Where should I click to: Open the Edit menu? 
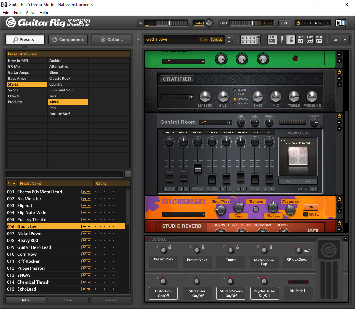pos(17,13)
